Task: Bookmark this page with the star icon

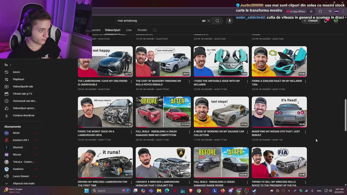Action: click(311, 11)
